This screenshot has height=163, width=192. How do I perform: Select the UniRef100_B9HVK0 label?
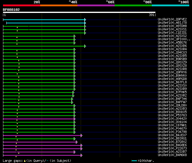click(x=172, y=76)
